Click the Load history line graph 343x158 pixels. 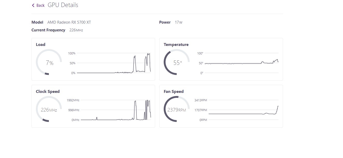pos(114,63)
